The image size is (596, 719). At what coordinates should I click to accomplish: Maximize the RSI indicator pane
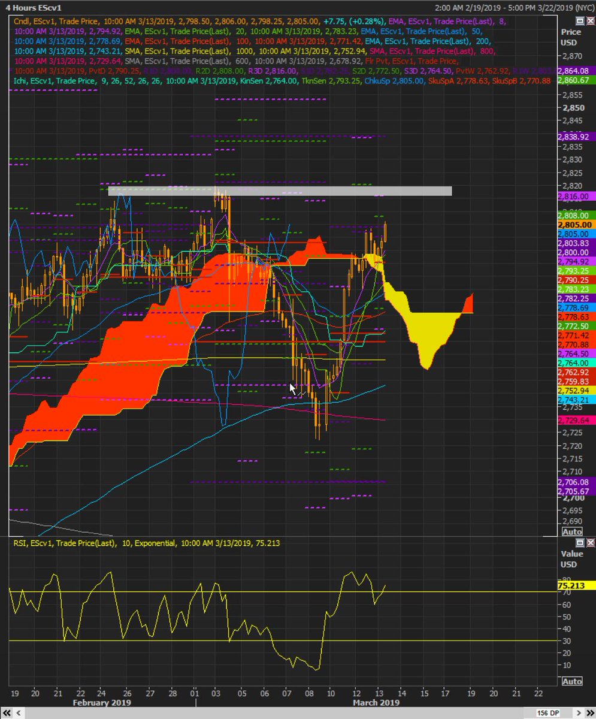click(x=579, y=542)
